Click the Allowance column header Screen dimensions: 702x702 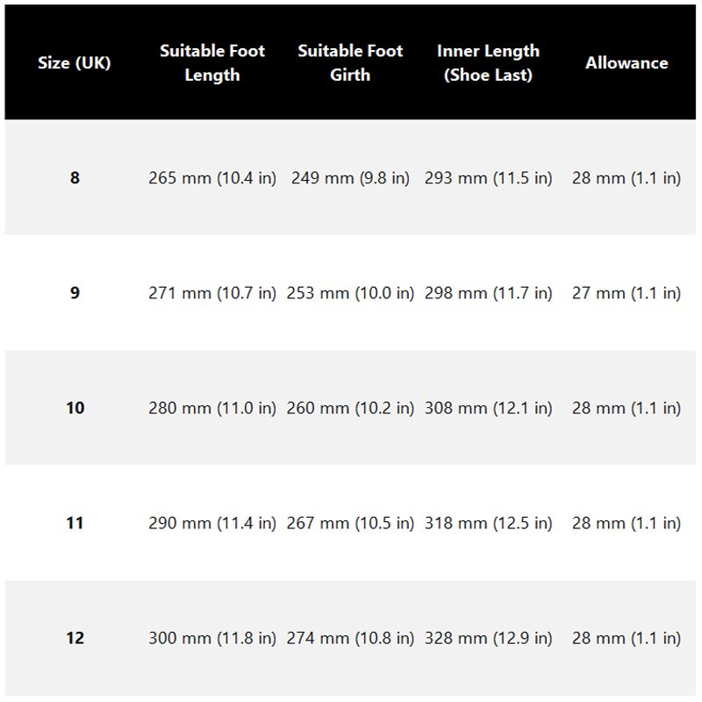point(627,62)
